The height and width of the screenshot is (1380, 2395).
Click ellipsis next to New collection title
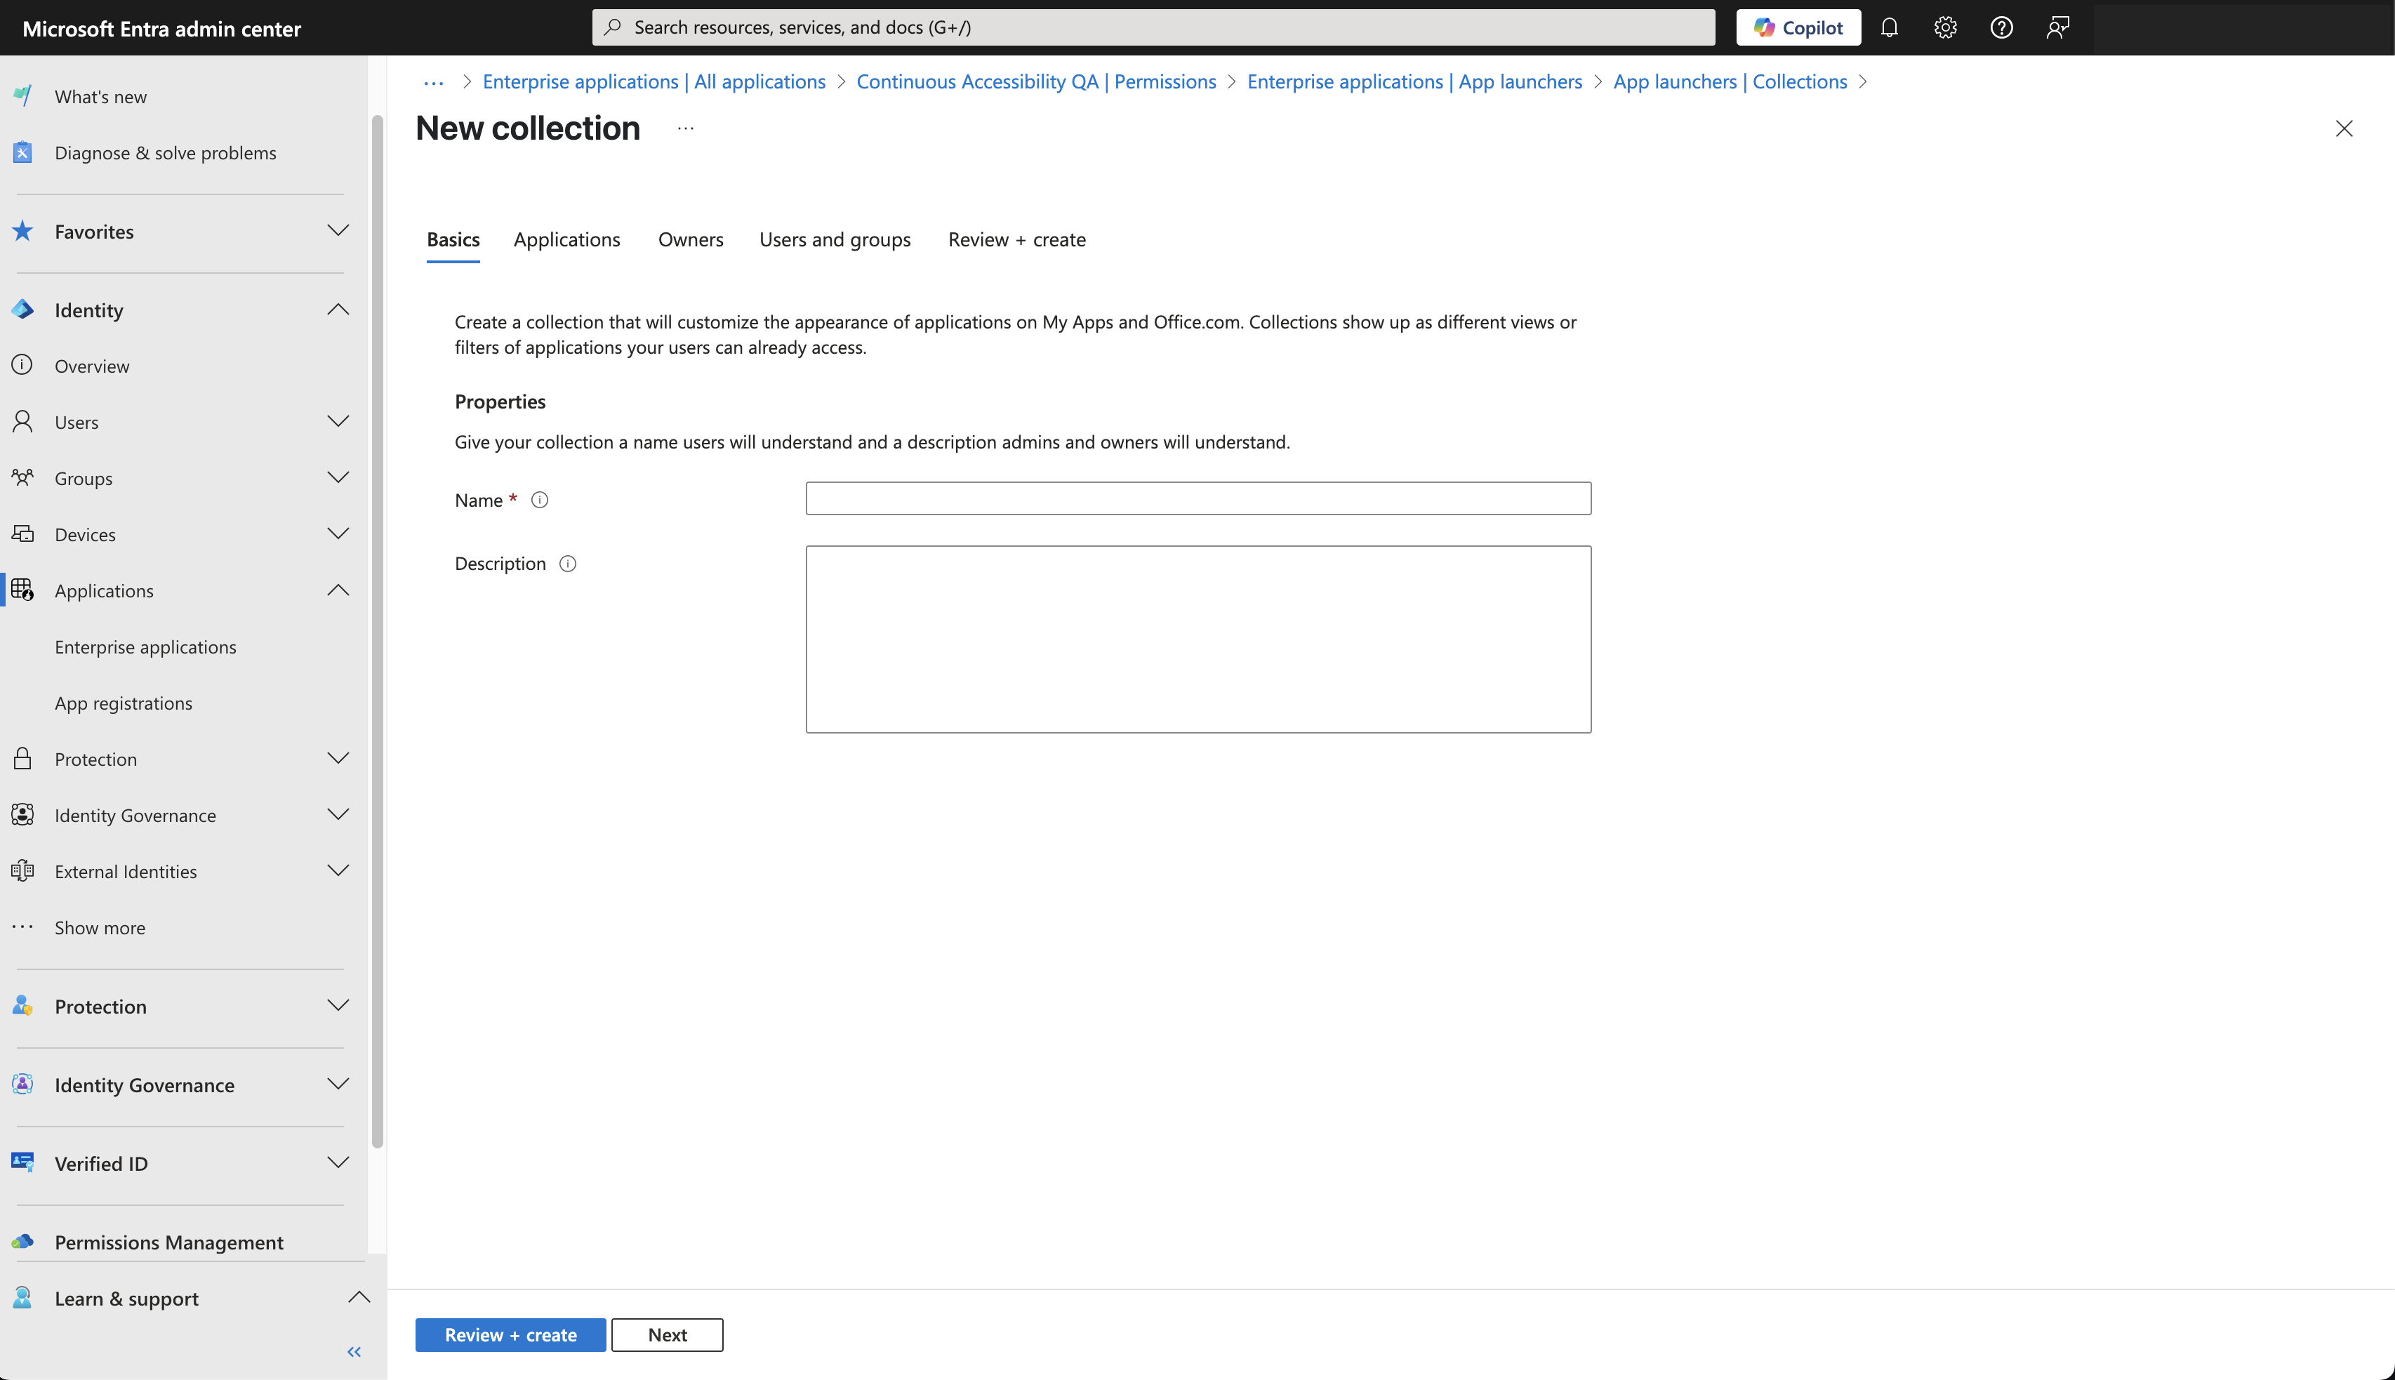pos(685,128)
